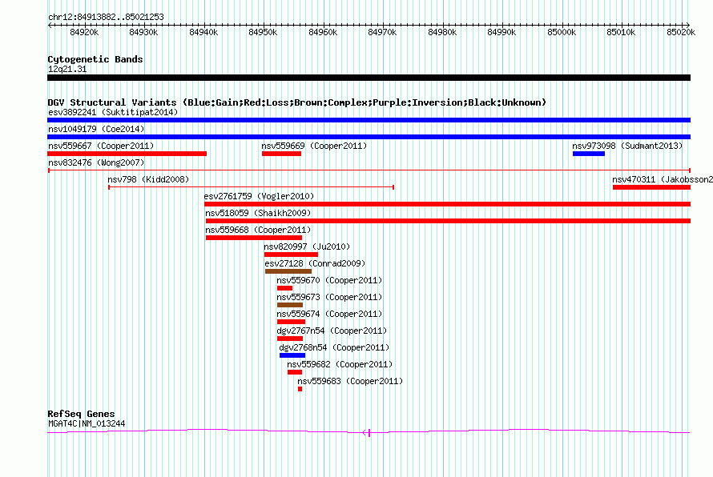The width and height of the screenshot is (713, 477).
Task: Select the RefSeq Genes track title
Action: click(81, 414)
